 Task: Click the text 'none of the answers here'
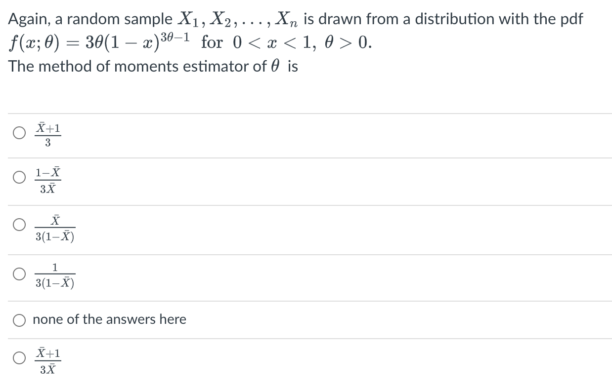109,319
